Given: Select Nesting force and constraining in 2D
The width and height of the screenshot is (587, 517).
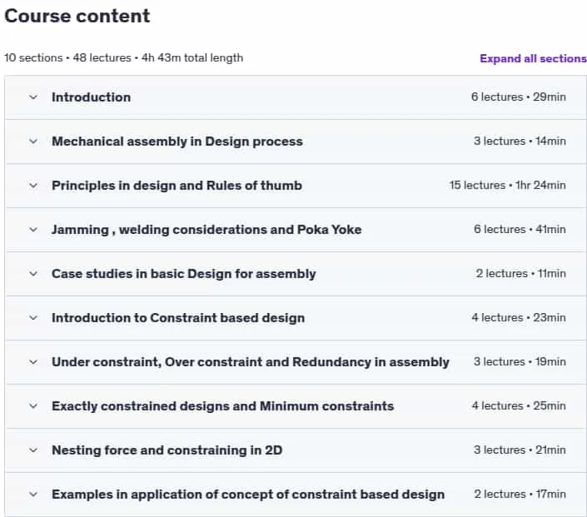Looking at the screenshot, I should tap(167, 450).
